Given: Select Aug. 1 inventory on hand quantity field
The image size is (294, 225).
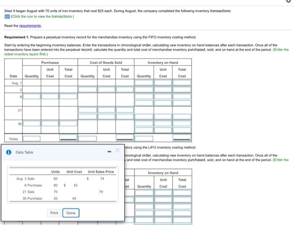Looking at the screenshot, I should (x=144, y=82).
